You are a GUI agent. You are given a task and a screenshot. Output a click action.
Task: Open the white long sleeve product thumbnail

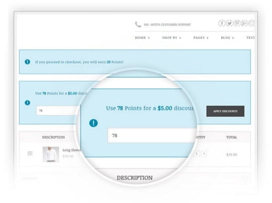51,154
